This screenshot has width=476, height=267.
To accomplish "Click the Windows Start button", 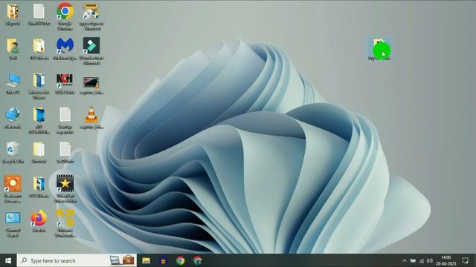I will tap(8, 260).
